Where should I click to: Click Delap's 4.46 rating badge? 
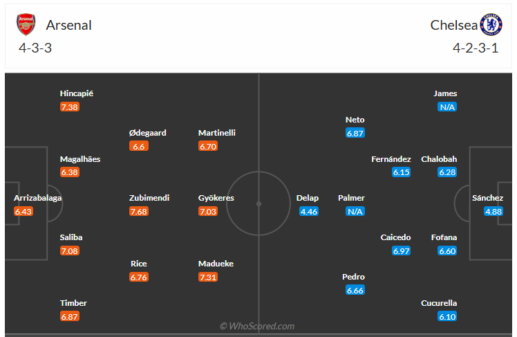click(x=309, y=211)
